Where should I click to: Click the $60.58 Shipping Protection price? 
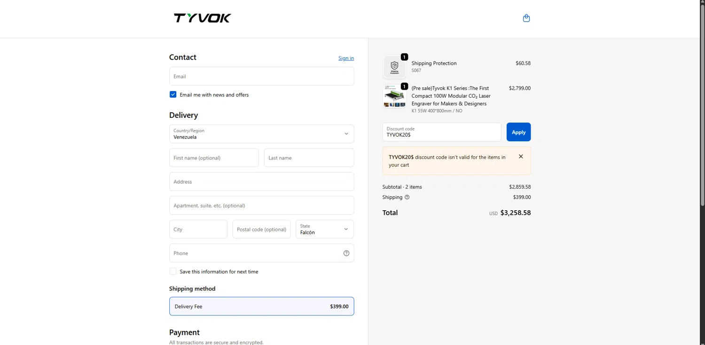pos(523,63)
